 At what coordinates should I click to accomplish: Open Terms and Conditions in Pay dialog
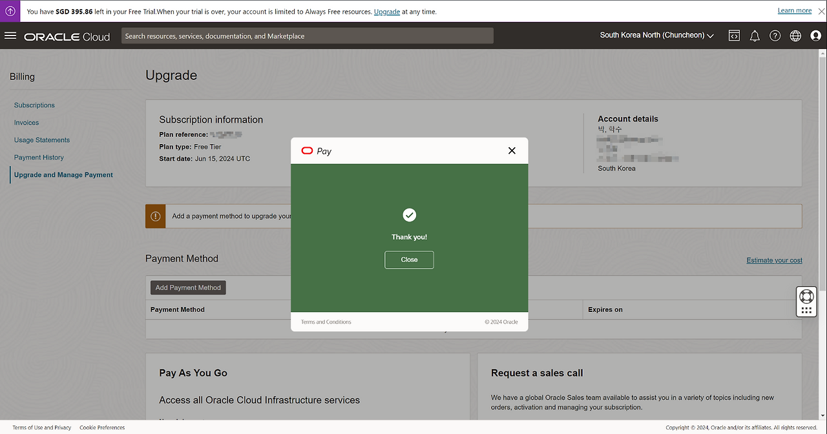tap(326, 322)
